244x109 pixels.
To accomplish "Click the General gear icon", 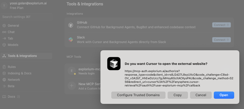I will click(4, 26).
